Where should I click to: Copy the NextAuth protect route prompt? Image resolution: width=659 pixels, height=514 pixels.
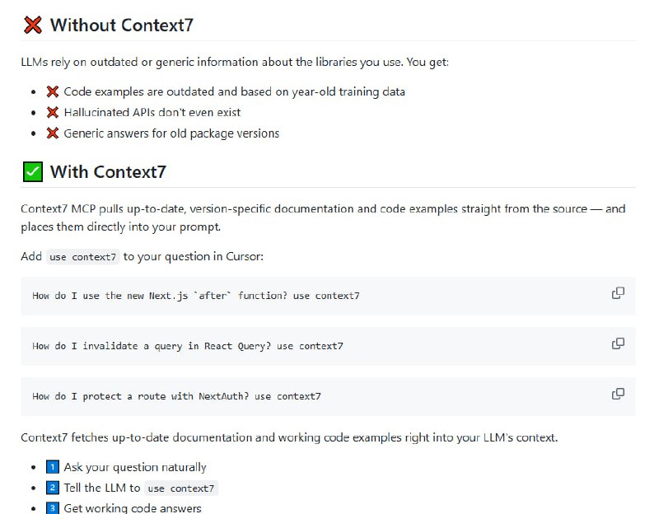point(618,394)
